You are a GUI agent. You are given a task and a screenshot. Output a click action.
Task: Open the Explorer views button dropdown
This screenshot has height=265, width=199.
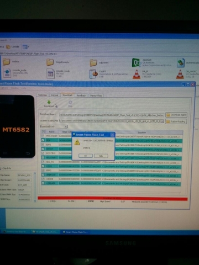(25, 47)
